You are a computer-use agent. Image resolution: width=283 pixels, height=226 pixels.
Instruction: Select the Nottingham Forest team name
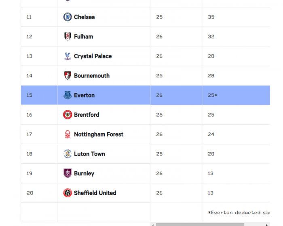coord(99,134)
